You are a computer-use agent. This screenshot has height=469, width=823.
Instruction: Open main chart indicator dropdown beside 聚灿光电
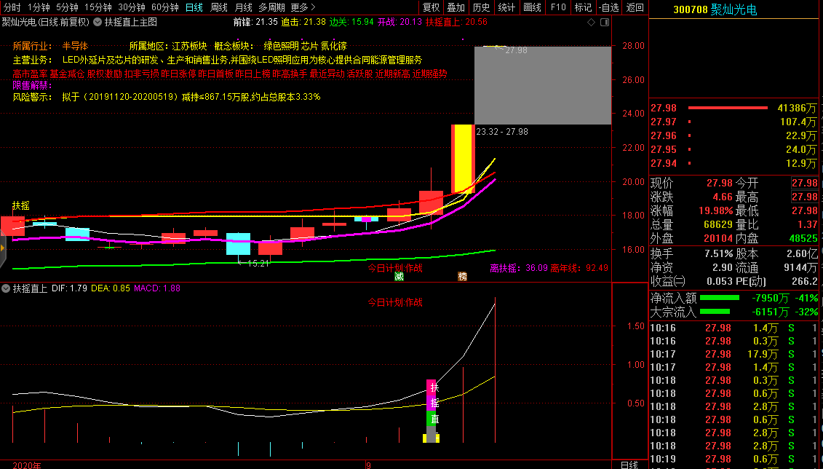click(98, 22)
